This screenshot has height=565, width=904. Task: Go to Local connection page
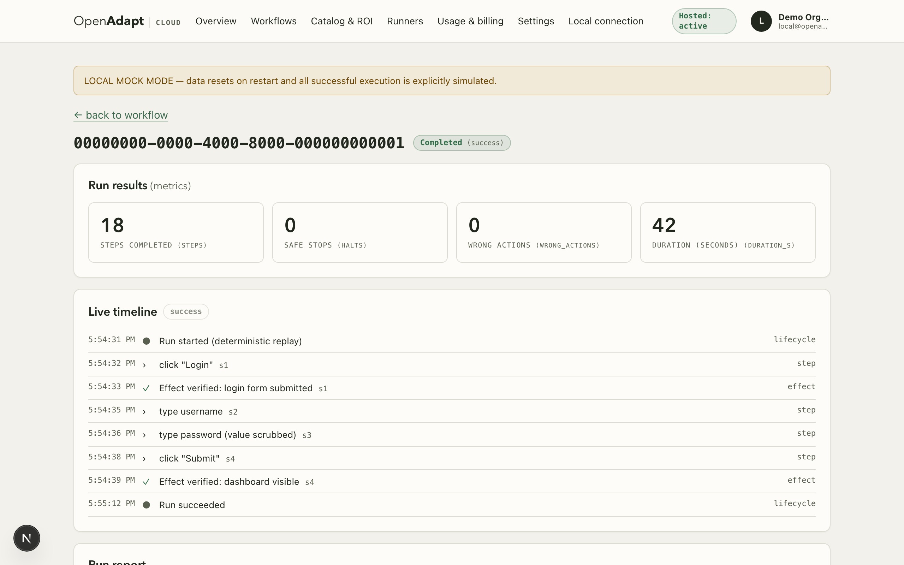[606, 21]
